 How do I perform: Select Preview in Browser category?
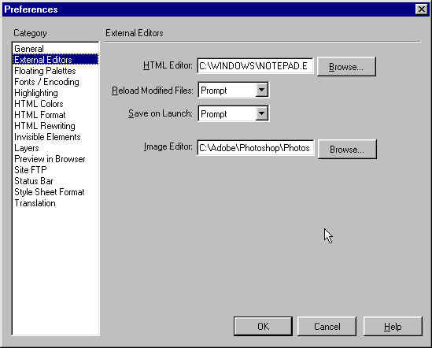tap(50, 159)
